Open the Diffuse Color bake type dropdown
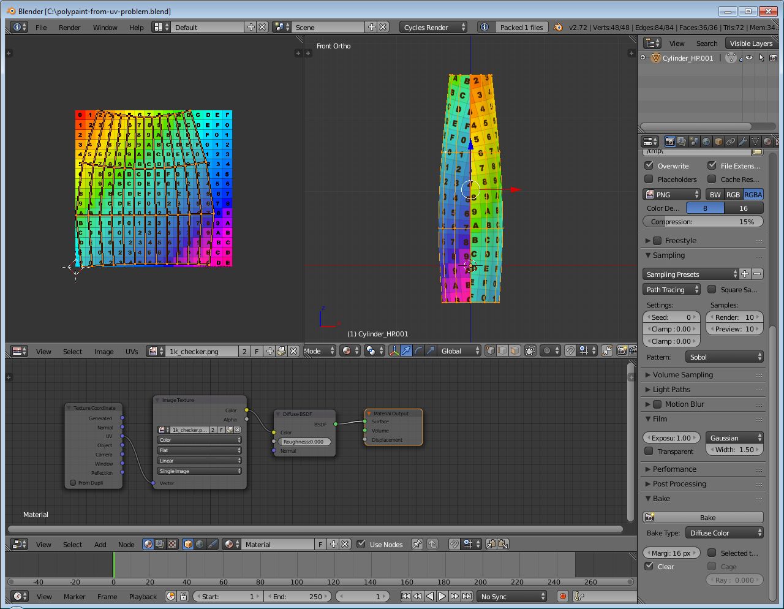The image size is (784, 609). point(724,532)
